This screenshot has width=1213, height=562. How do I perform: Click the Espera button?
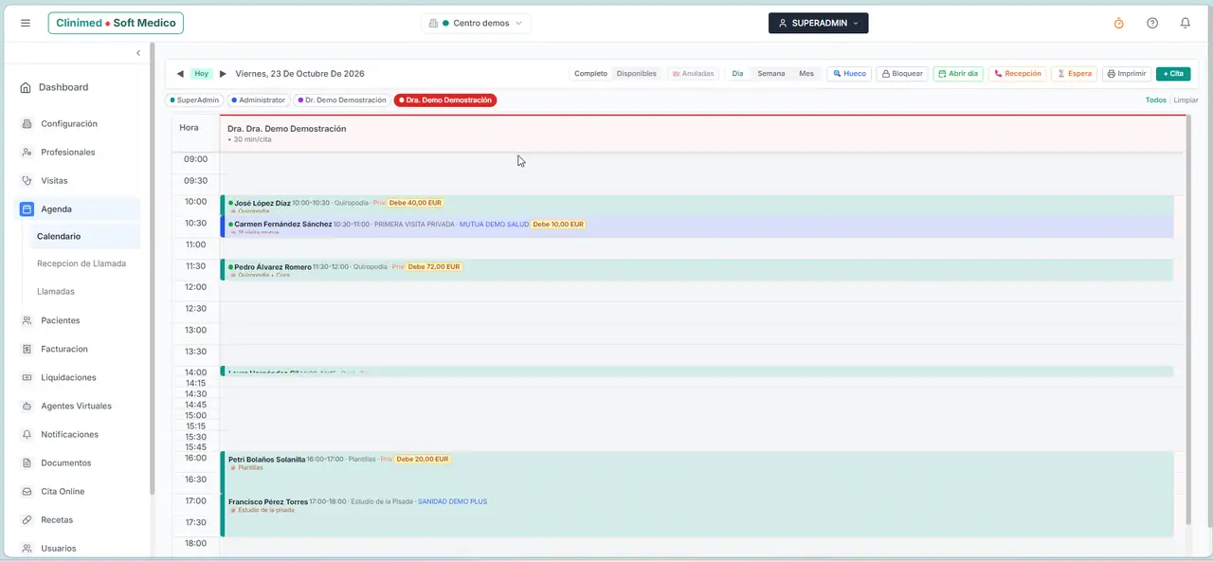click(x=1075, y=74)
